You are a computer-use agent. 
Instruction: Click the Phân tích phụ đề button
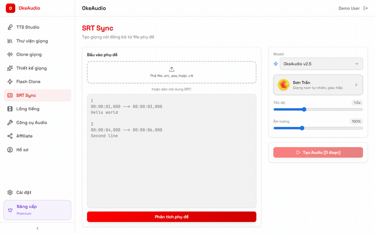click(x=171, y=217)
